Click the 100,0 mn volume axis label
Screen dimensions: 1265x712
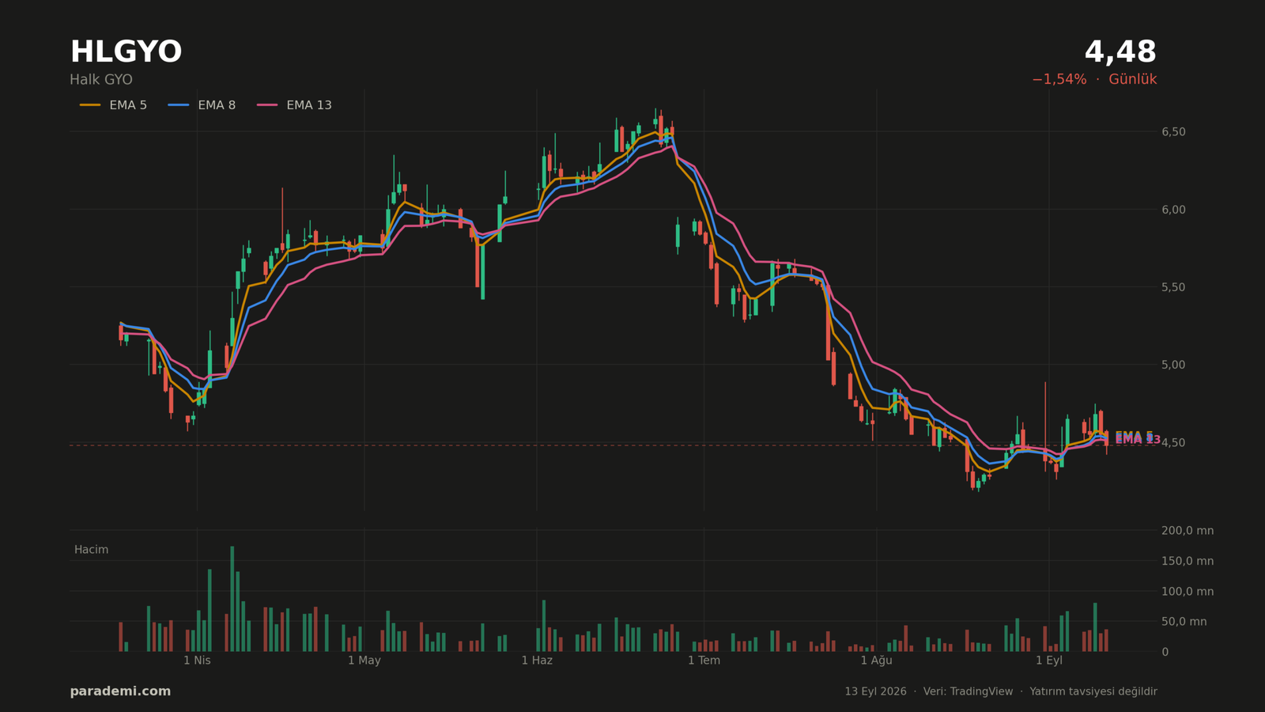[x=1188, y=592]
